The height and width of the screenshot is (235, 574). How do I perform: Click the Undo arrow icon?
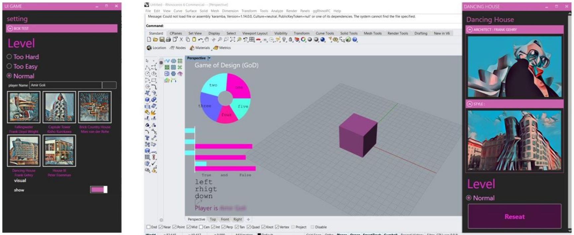(x=201, y=39)
